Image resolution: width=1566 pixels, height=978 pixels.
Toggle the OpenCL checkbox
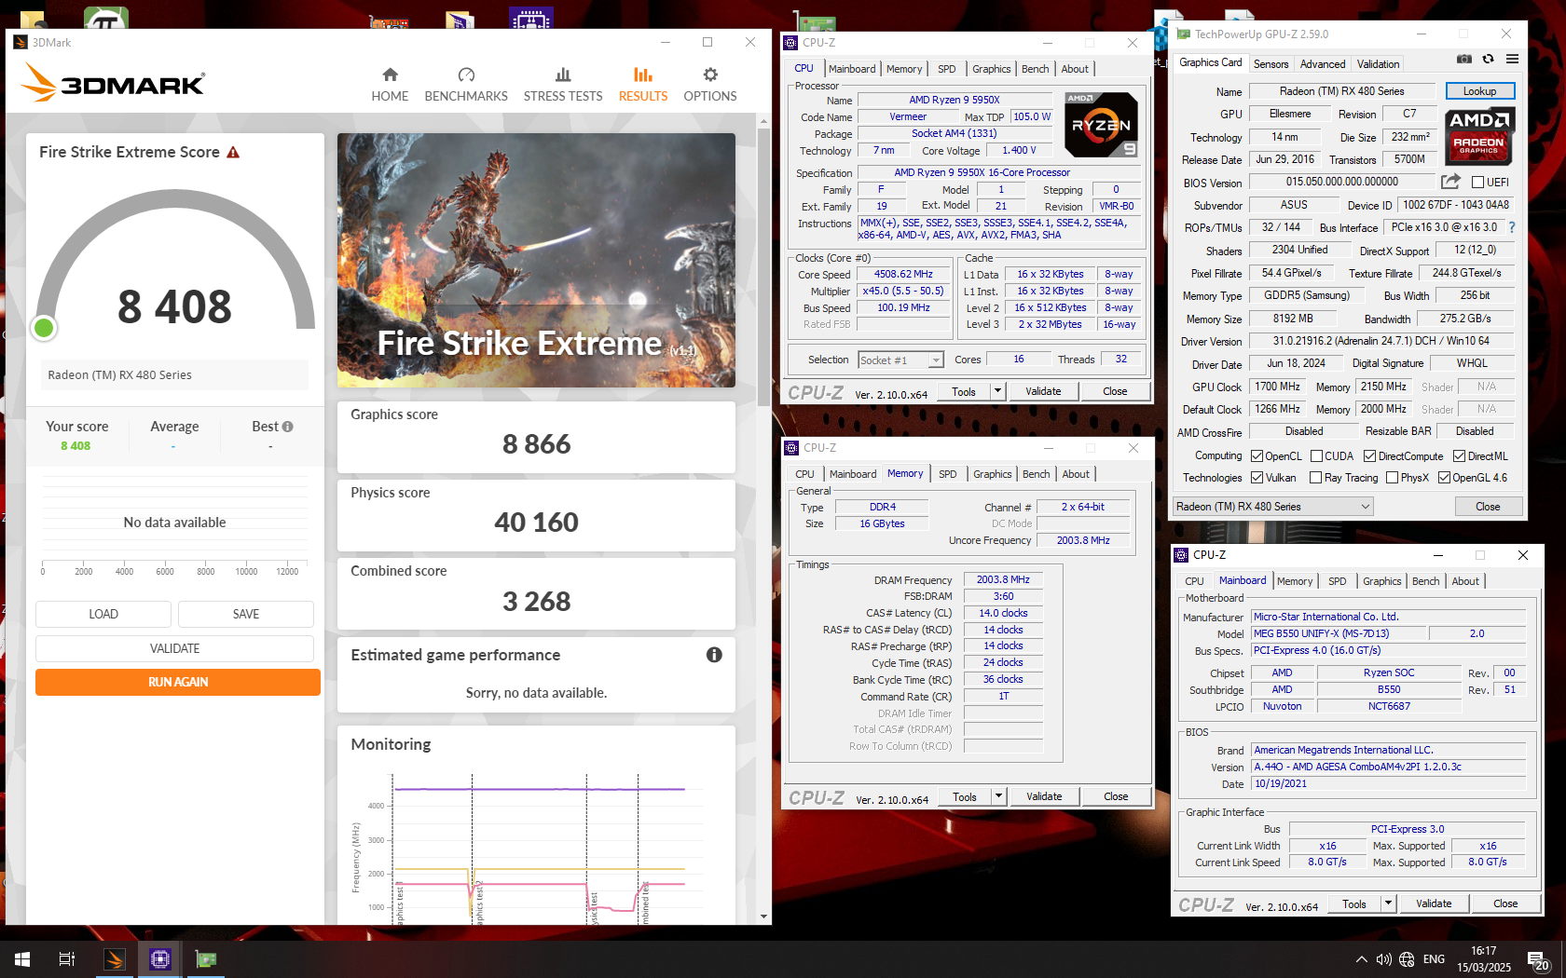[1257, 456]
